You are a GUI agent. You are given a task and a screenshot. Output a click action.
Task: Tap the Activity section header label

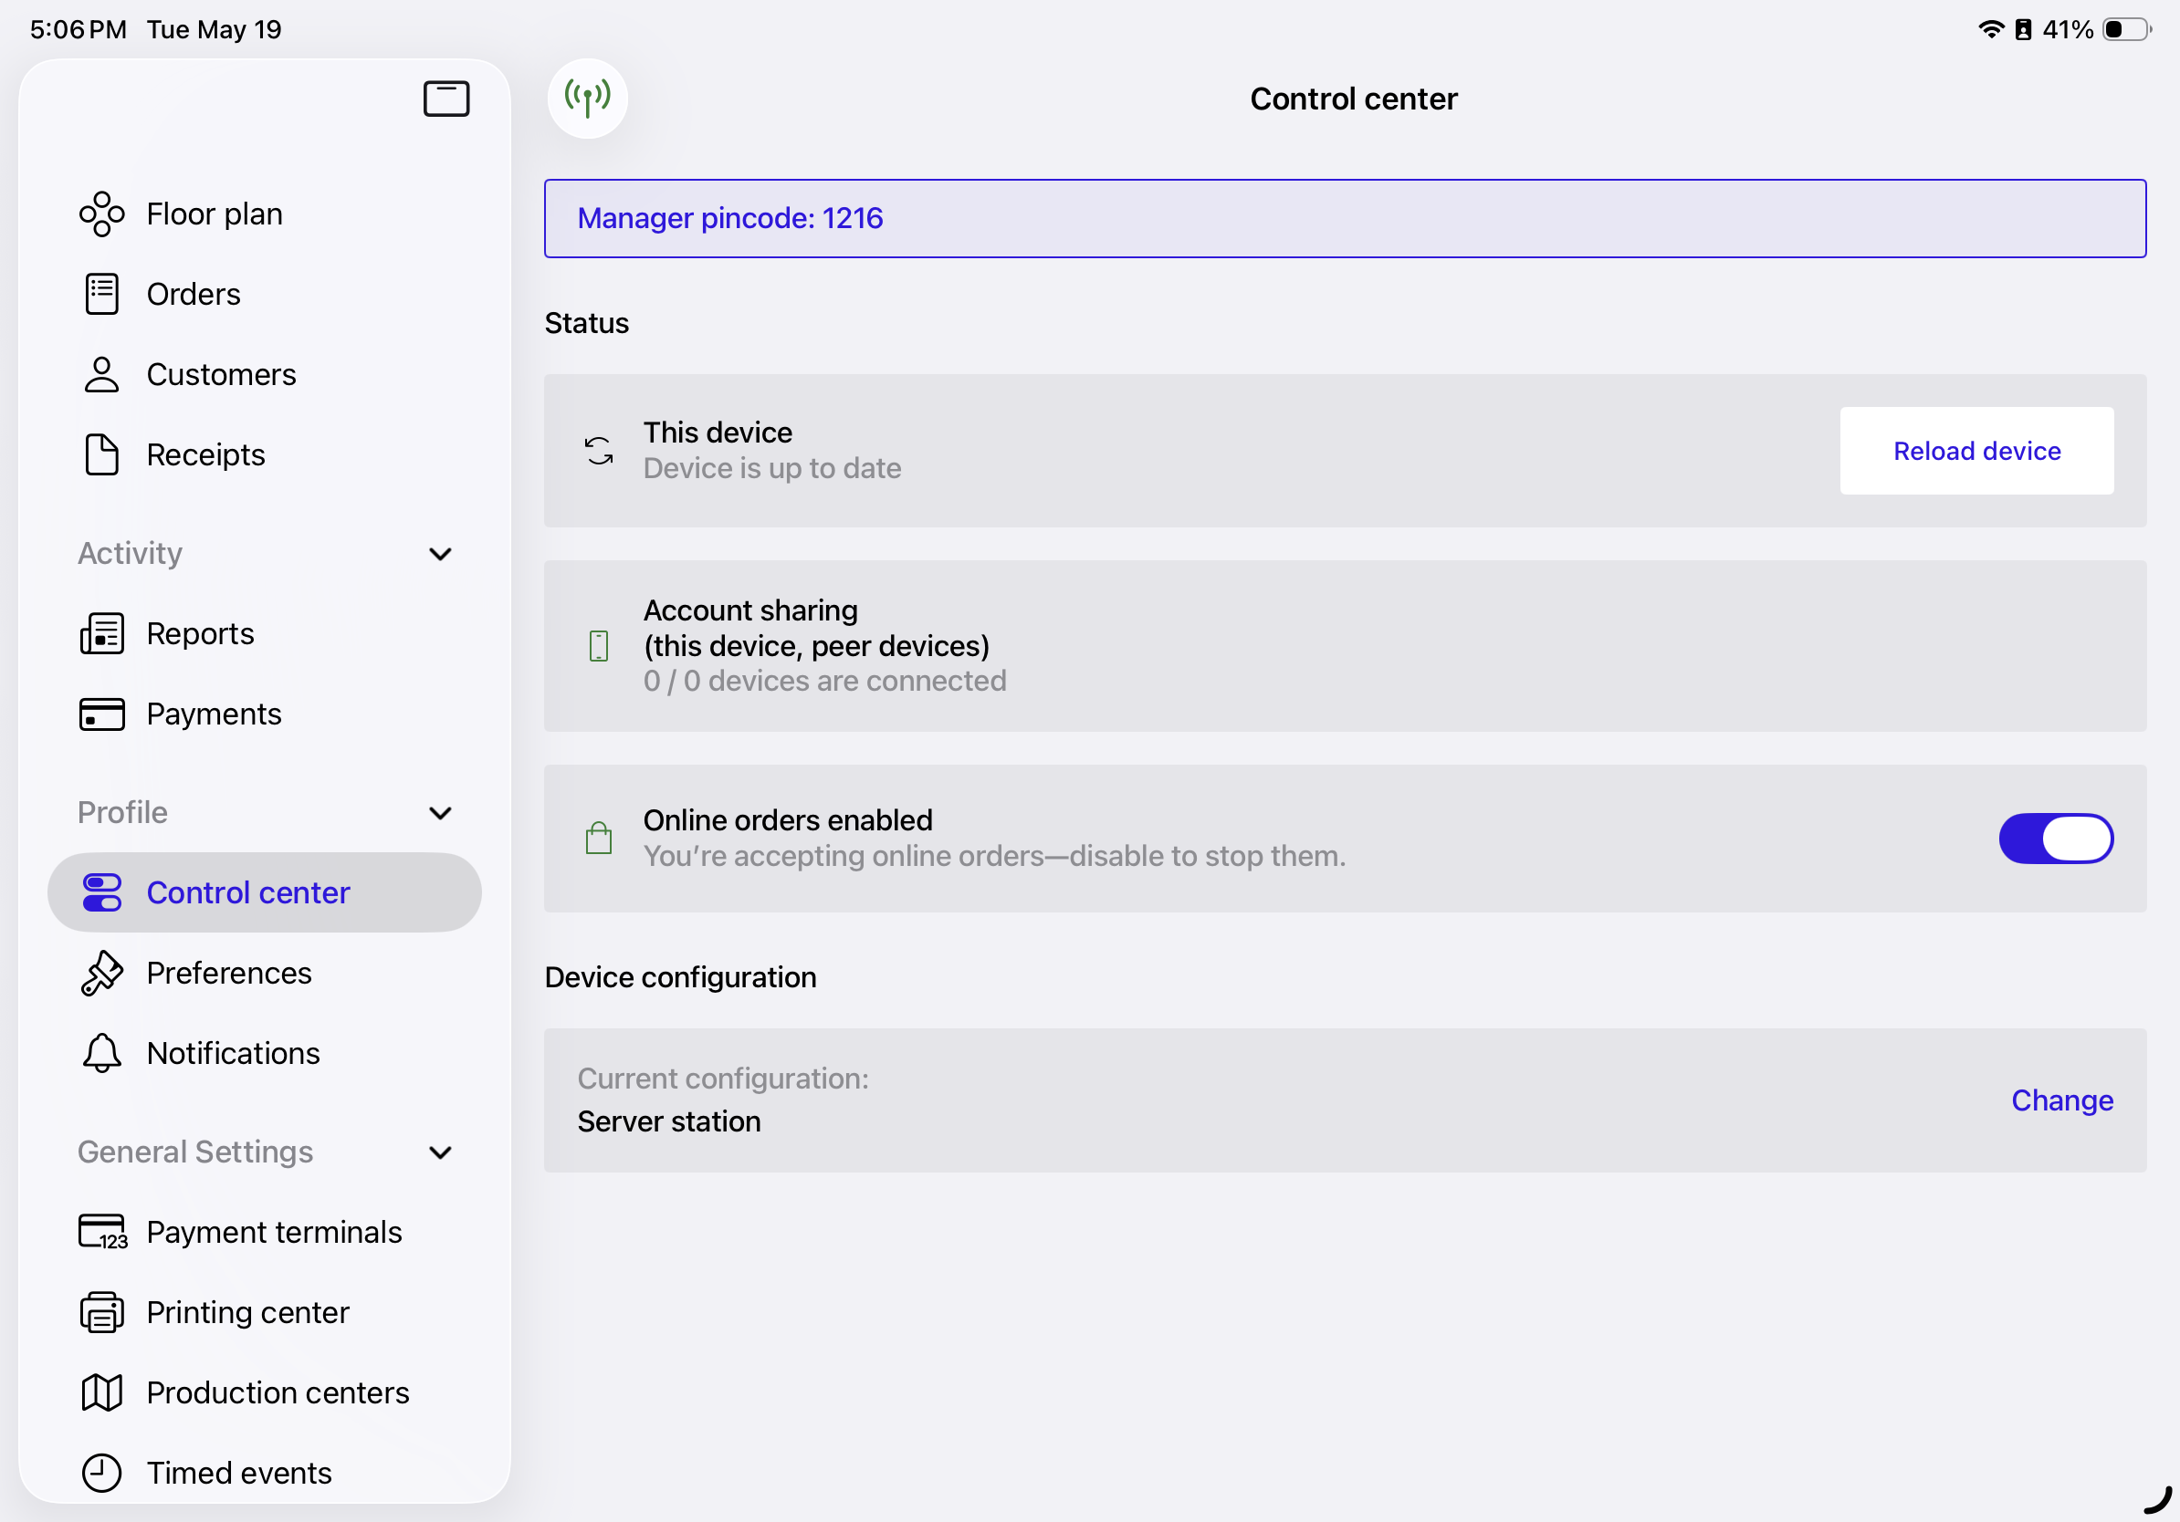pyautogui.click(x=130, y=554)
